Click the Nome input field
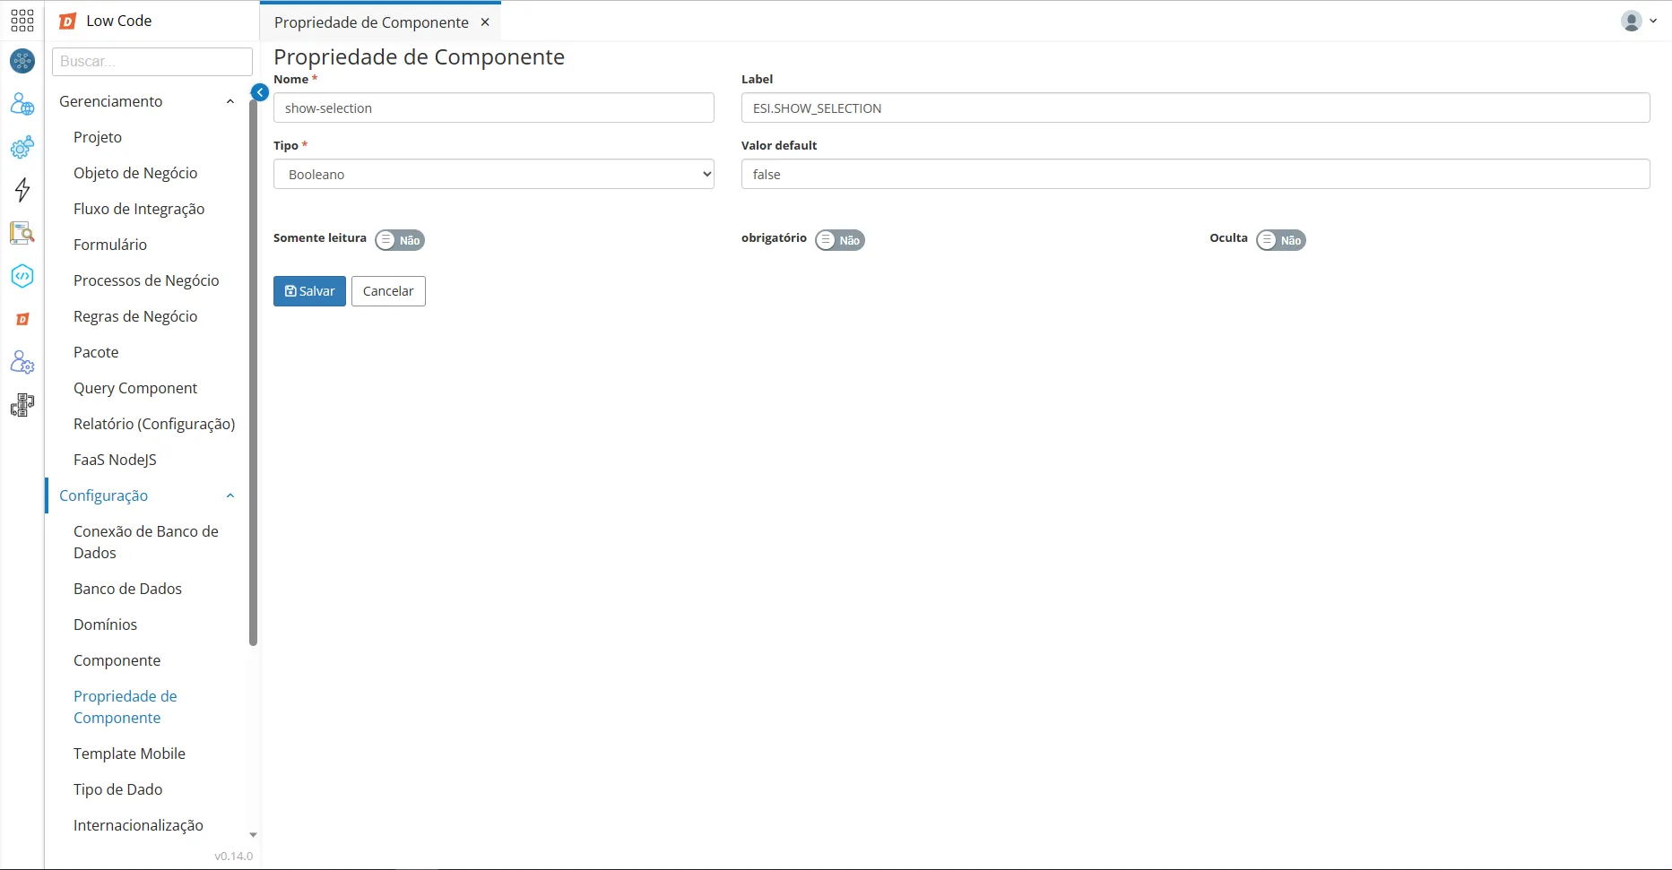The width and height of the screenshot is (1672, 870). (x=494, y=108)
